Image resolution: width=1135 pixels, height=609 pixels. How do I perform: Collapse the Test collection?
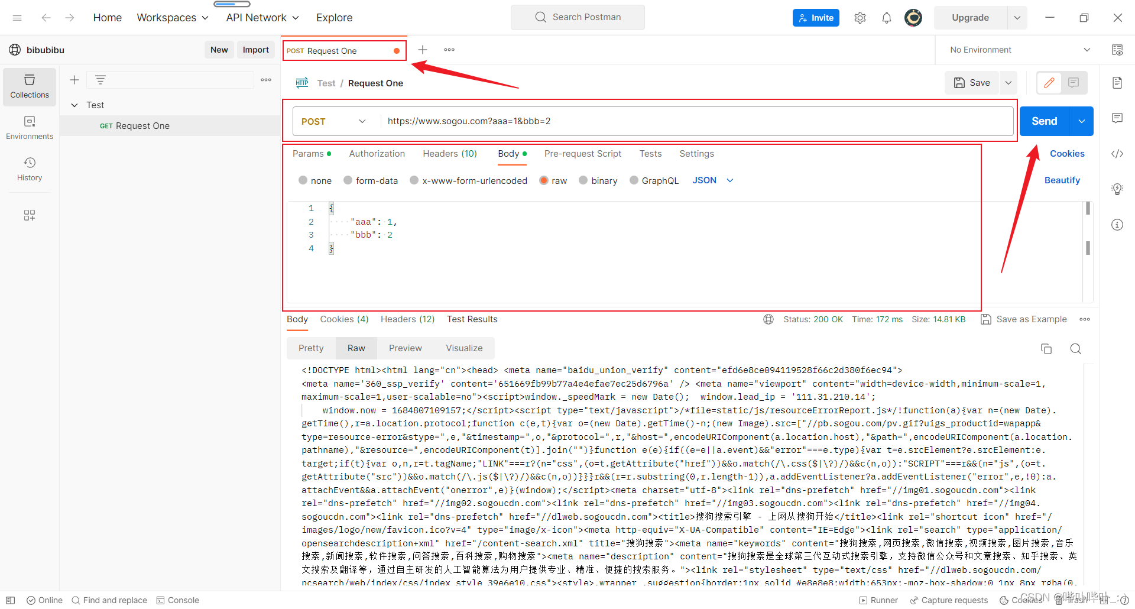coord(74,105)
